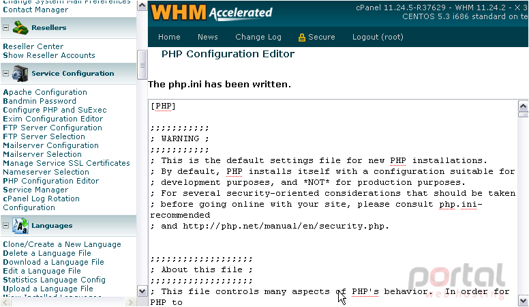The width and height of the screenshot is (529, 307).
Task: Click sidebar scrollbar down arrow
Action: (142, 291)
